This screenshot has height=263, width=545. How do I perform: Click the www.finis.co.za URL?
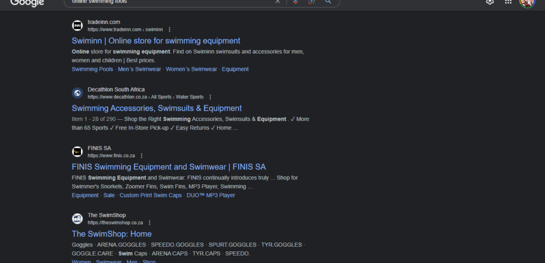coord(111,156)
